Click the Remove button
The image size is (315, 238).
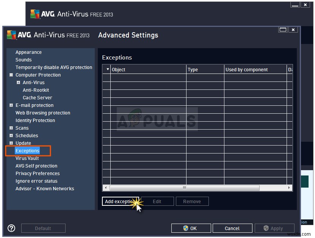[192, 201]
